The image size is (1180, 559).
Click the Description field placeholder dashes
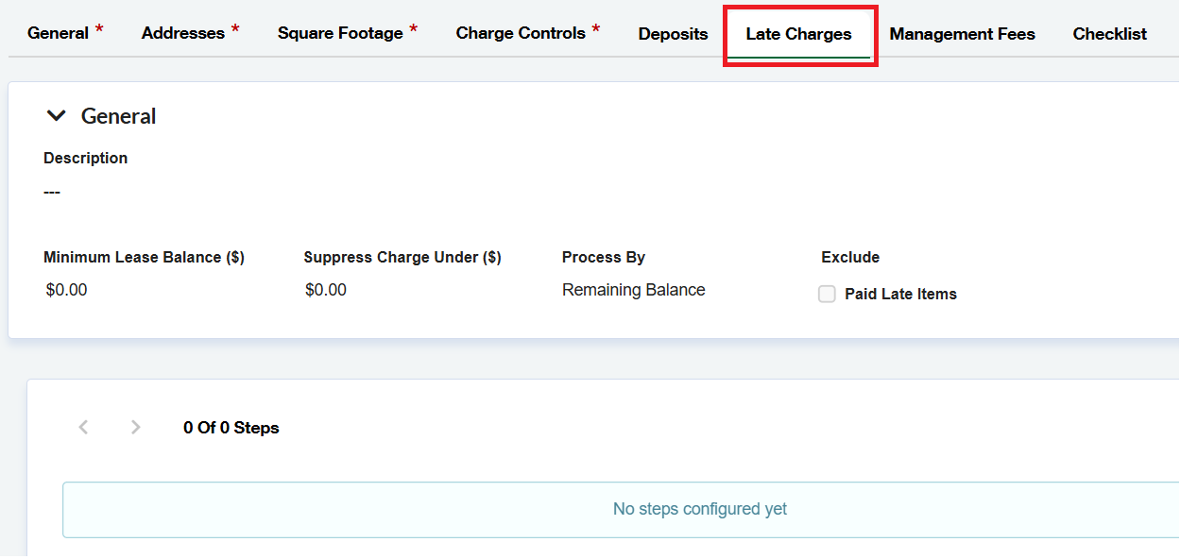[x=52, y=192]
